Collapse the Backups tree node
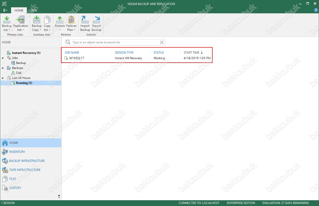 click(x=3, y=68)
